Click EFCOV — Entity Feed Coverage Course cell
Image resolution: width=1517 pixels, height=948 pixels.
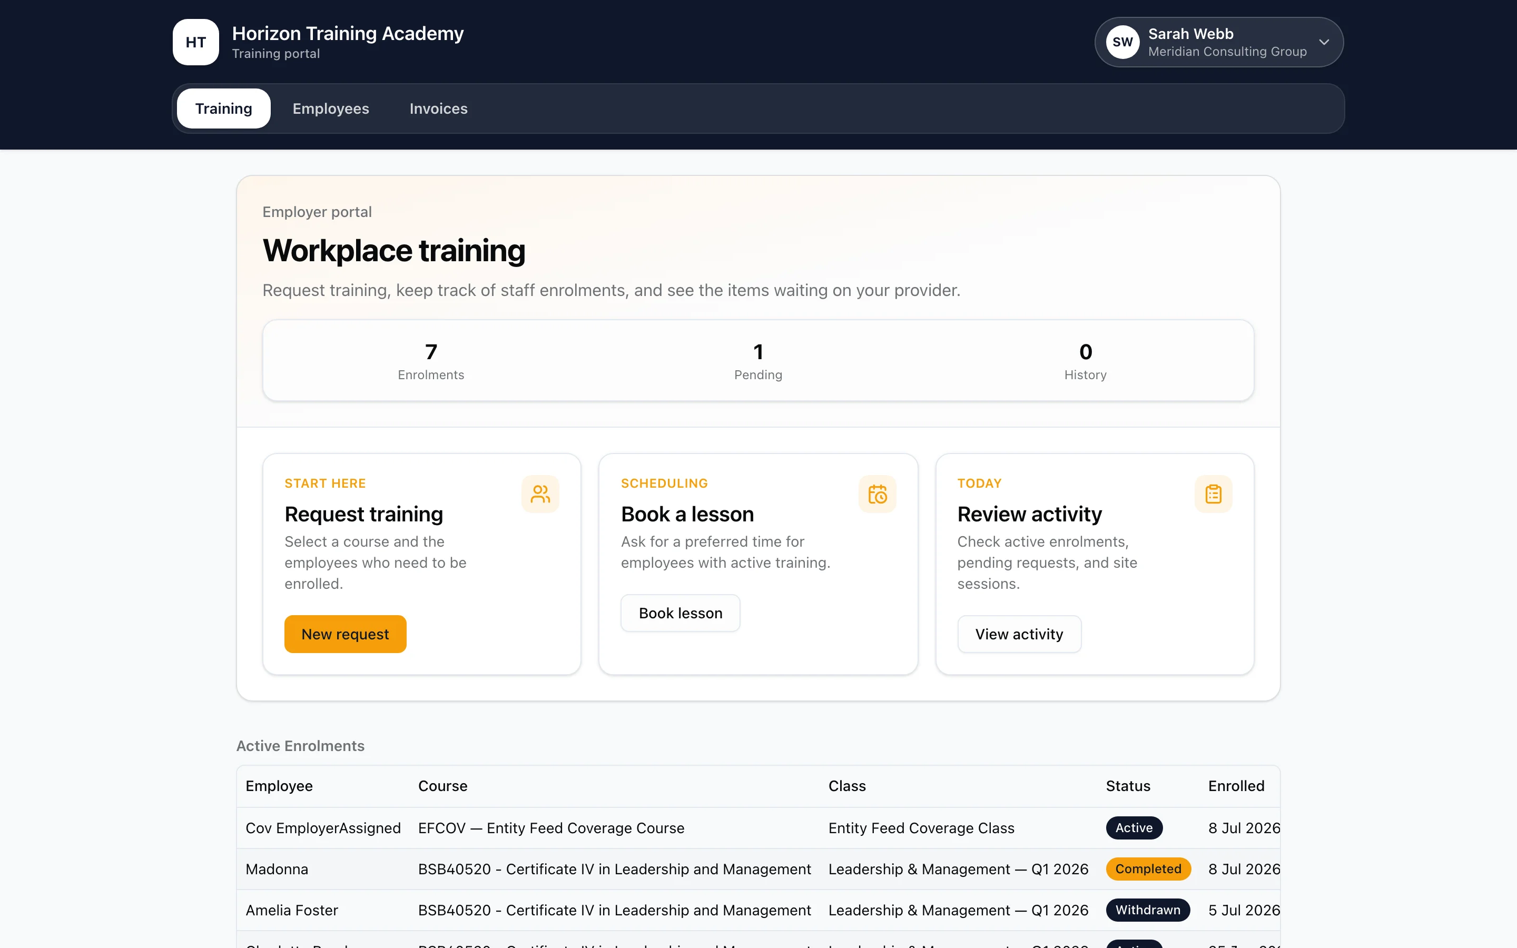click(x=551, y=827)
